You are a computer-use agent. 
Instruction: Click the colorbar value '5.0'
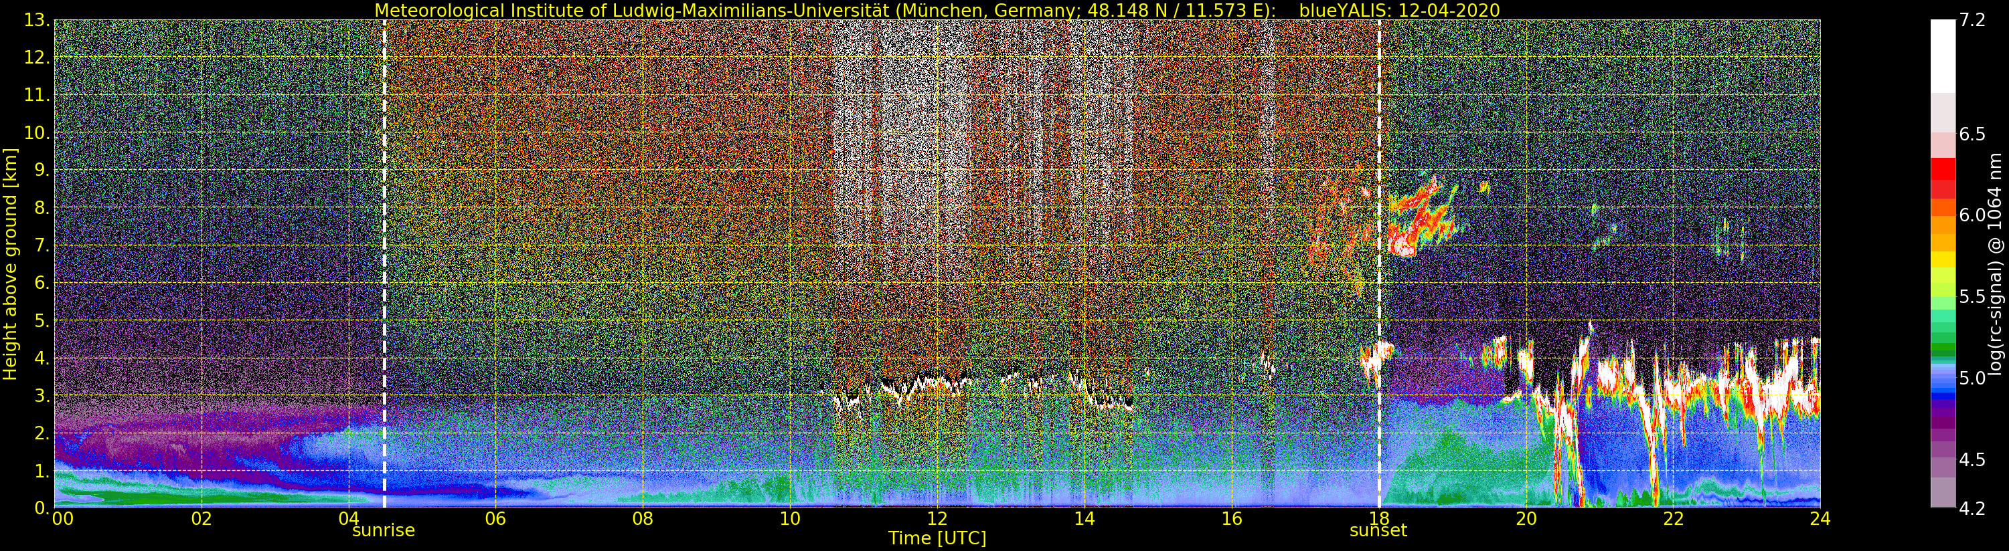(x=1972, y=378)
